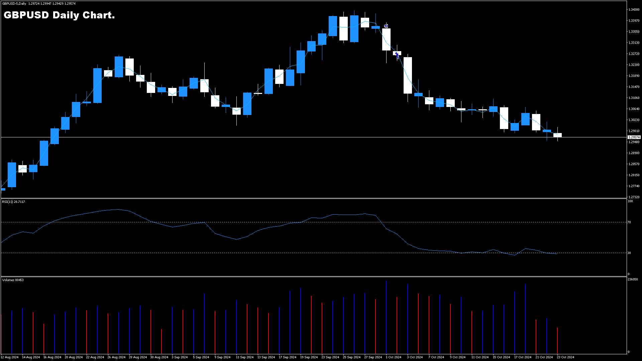Click the 1.34380 label on price scale
This screenshot has height=361, width=642.
634,10
